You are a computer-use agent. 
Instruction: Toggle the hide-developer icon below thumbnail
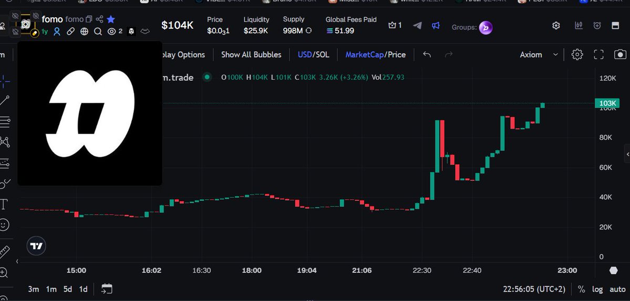click(x=15, y=31)
